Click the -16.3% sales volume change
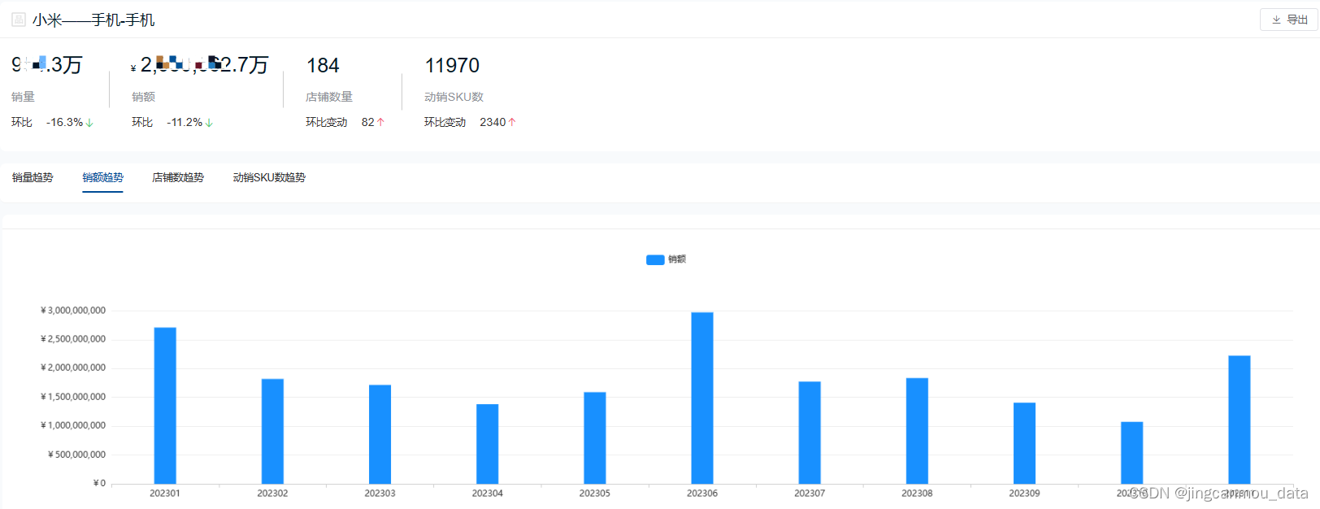 click(x=64, y=122)
